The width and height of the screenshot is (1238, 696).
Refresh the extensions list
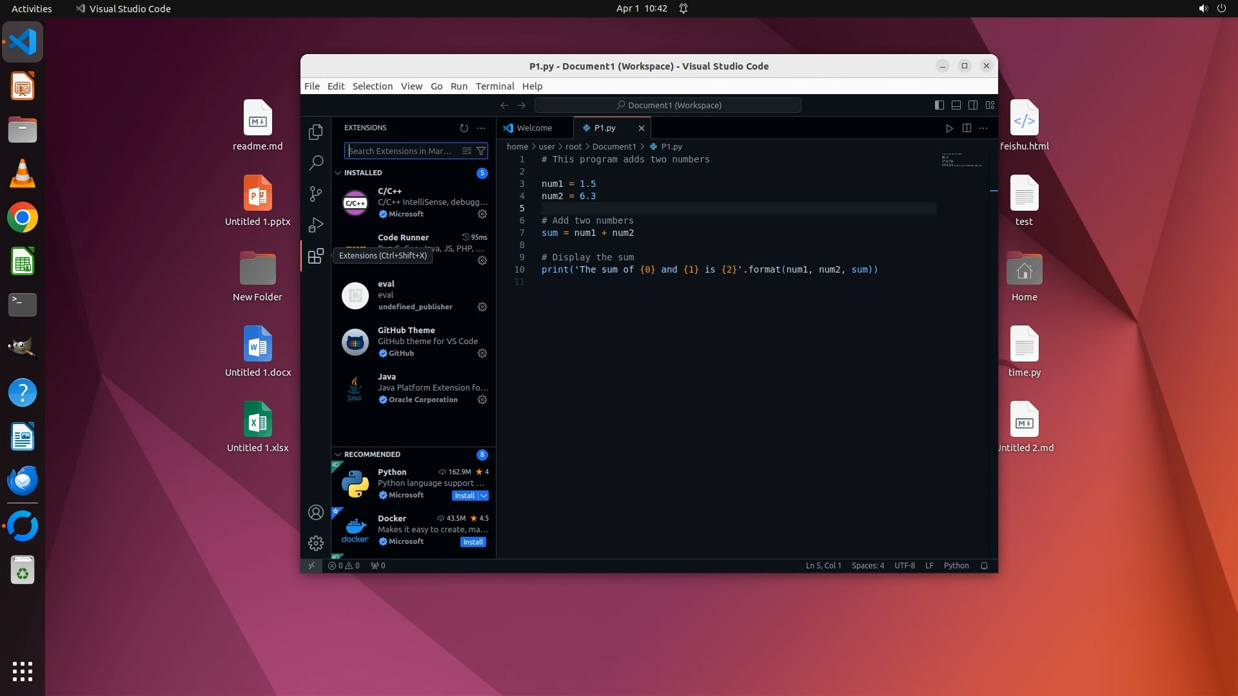[464, 128]
